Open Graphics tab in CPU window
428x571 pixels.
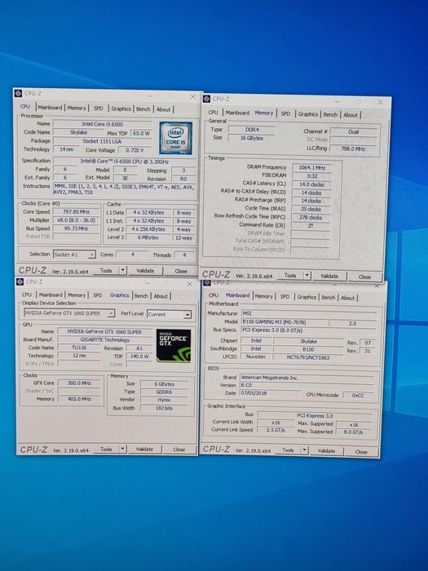(x=121, y=108)
